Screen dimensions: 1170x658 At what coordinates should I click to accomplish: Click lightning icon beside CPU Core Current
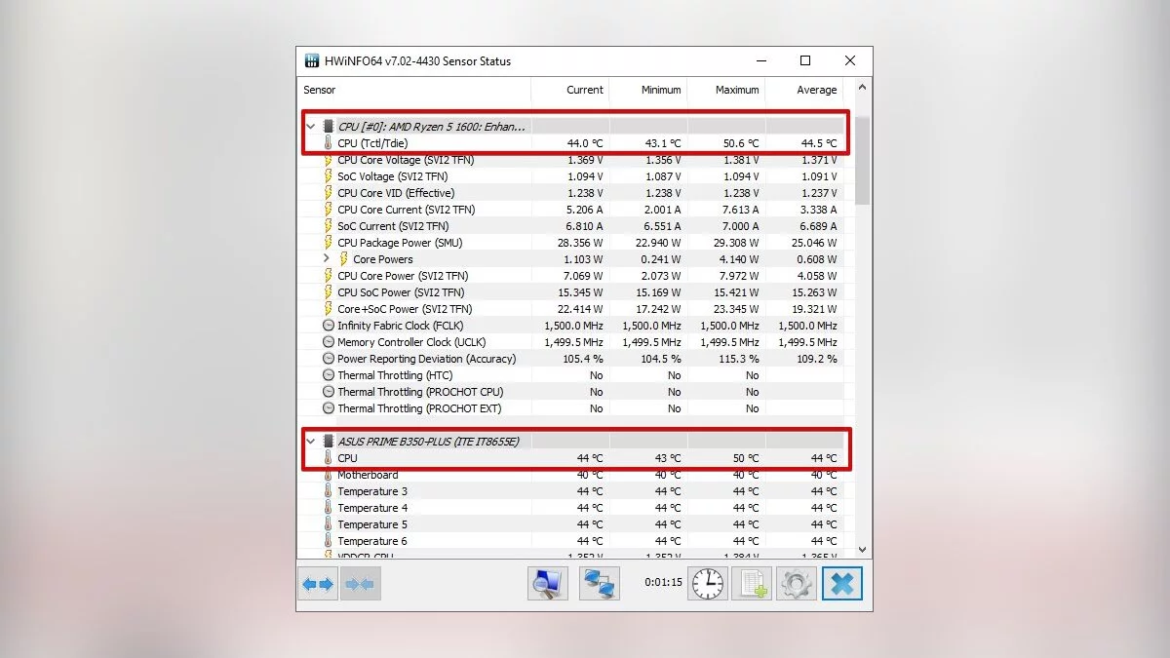[328, 210]
